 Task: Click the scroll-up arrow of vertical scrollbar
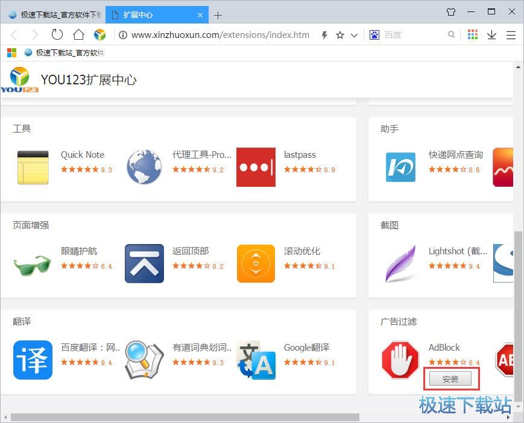[519, 67]
